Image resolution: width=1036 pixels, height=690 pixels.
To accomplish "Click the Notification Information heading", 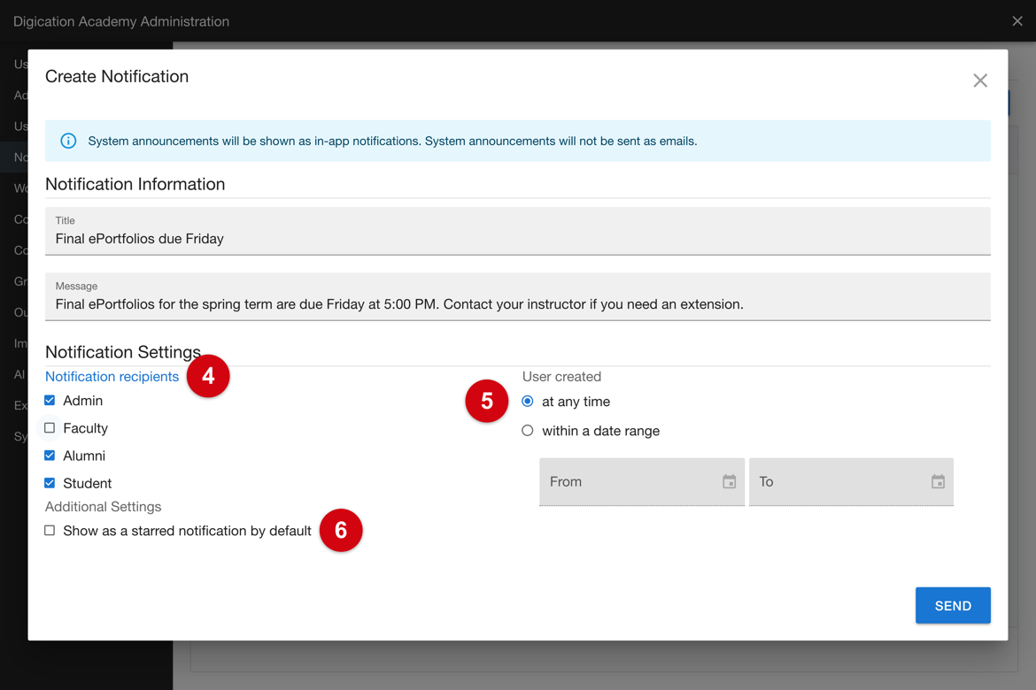I will click(x=135, y=184).
